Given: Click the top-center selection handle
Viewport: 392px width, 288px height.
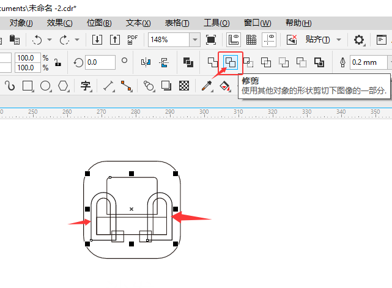Looking at the screenshot, I should pos(131,174).
